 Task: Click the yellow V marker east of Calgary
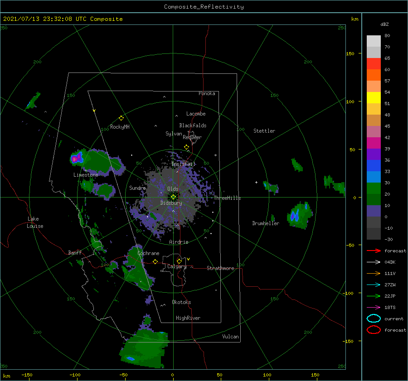[188, 259]
